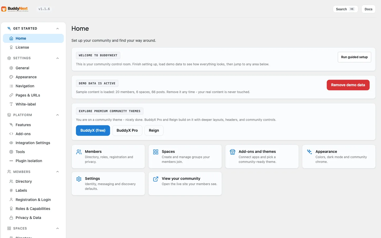The width and height of the screenshot is (381, 238).
Task: Click the Add-ons and themes card title
Action: click(257, 152)
